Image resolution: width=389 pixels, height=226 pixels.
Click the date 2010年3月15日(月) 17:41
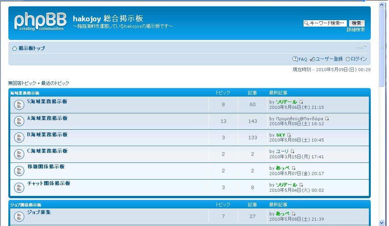(297, 157)
